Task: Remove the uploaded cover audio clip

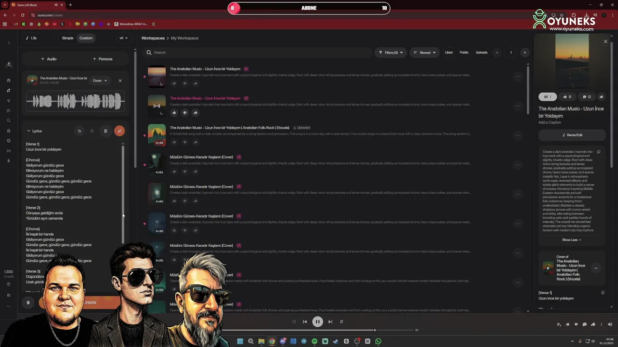Action: pyautogui.click(x=120, y=80)
